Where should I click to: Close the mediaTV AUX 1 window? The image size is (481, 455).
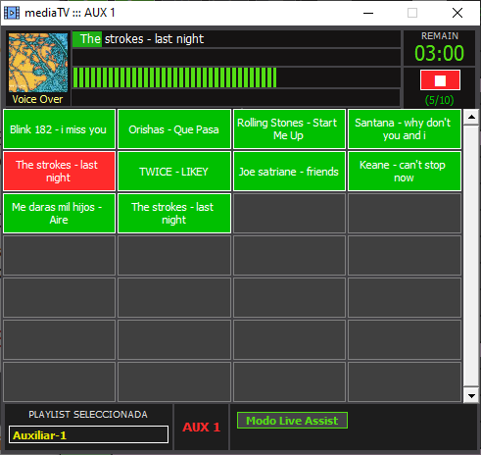pos(457,13)
